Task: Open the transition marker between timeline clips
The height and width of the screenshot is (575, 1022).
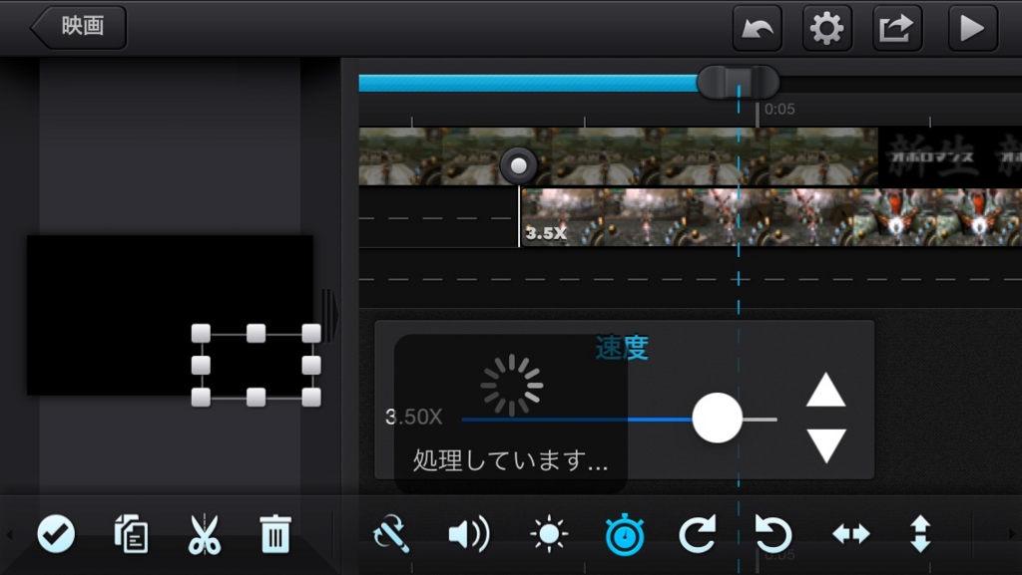Action: tap(519, 163)
